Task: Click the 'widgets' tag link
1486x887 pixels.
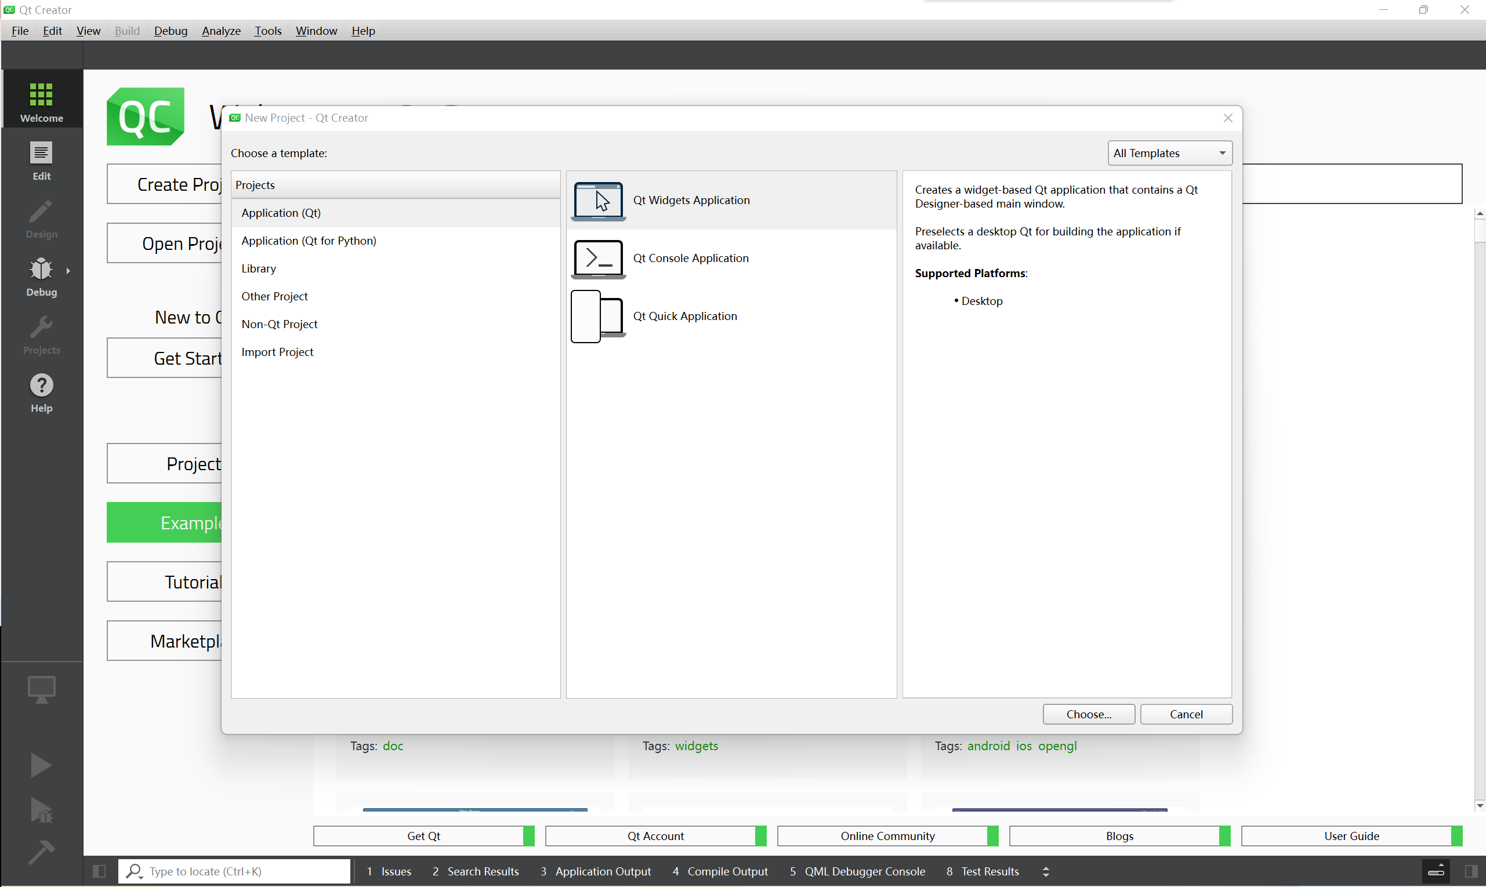Action: [x=697, y=746]
